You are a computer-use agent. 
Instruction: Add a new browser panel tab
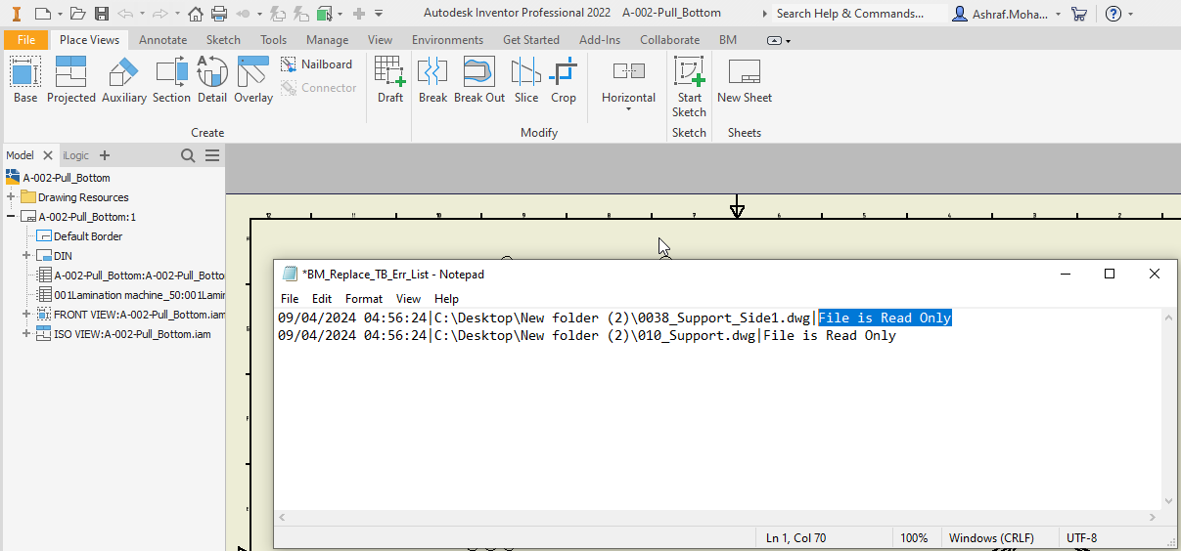click(105, 155)
